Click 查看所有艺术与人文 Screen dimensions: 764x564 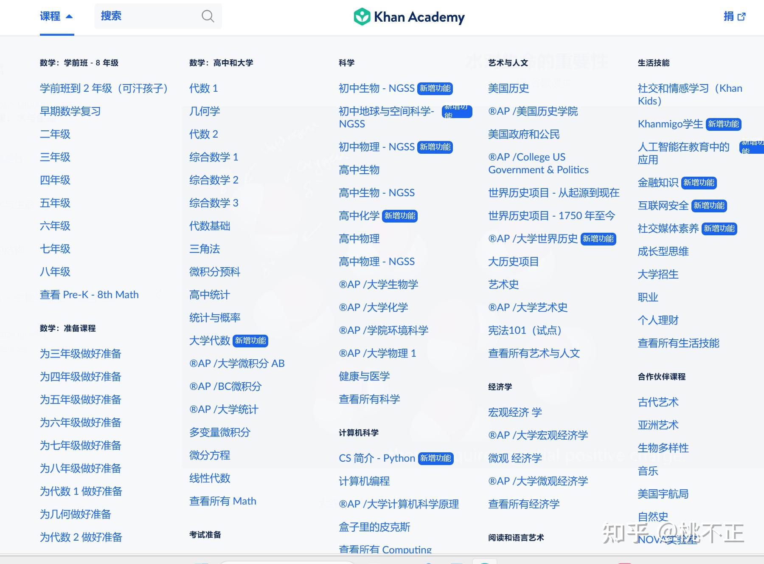point(534,353)
